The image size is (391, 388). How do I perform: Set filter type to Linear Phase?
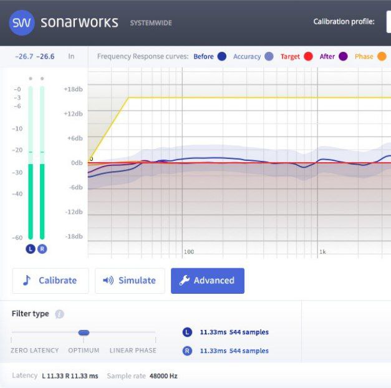point(133,351)
